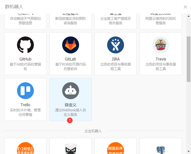Click the scrollbar up arrow
This screenshot has width=191, height=154.
pyautogui.click(x=188, y=16)
